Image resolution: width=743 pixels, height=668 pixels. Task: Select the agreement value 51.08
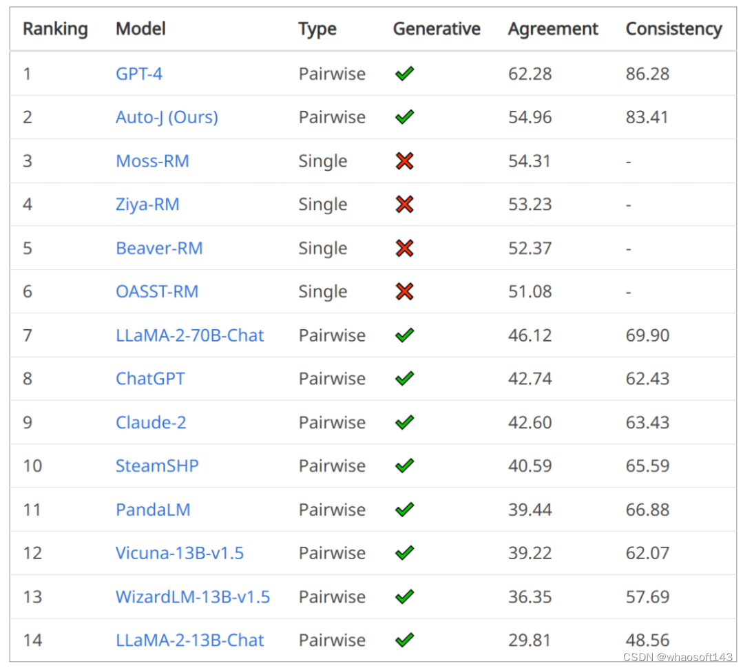(530, 291)
